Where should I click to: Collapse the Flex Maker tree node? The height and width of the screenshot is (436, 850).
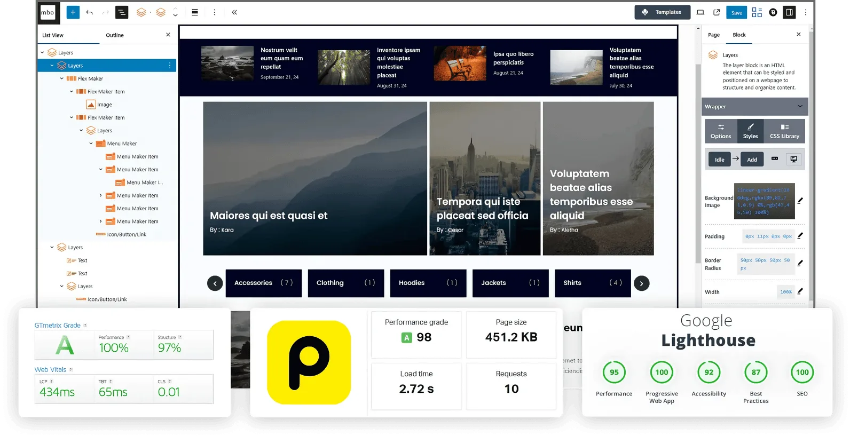(62, 78)
